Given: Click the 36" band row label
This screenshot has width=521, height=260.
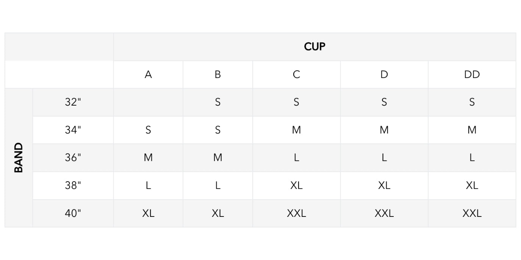Looking at the screenshot, I should coord(73,157).
